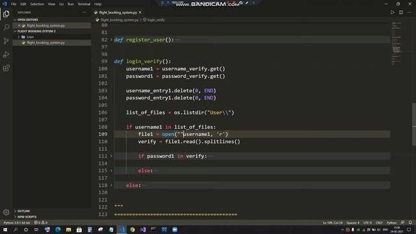Click the Ln 109, Col 24 status item
Image resolution: width=416 pixels, height=234 pixels.
coord(332,222)
